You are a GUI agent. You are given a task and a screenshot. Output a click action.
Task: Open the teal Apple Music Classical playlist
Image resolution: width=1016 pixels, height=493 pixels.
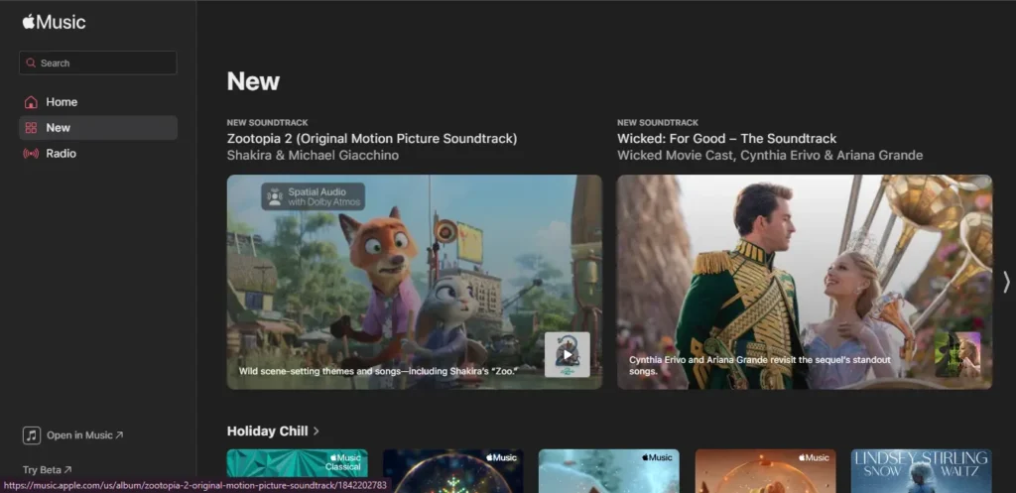(297, 464)
